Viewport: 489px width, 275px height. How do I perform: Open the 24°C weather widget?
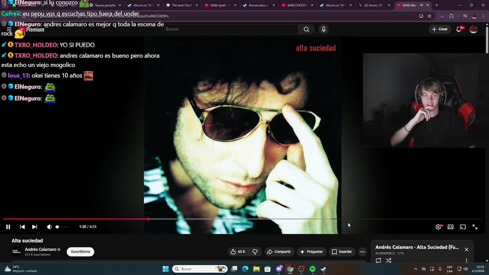(x=21, y=269)
